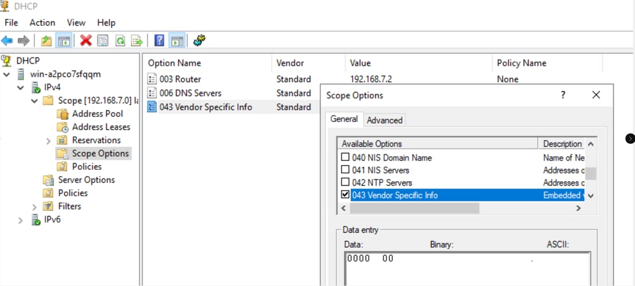This screenshot has height=286, width=635.
Task: Select the Scope Options tree item
Action: [100, 154]
